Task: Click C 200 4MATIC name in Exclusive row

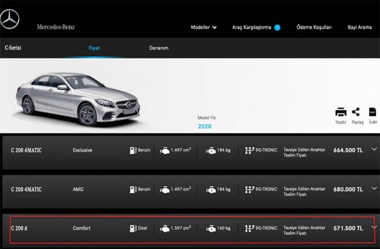Action: (26, 150)
